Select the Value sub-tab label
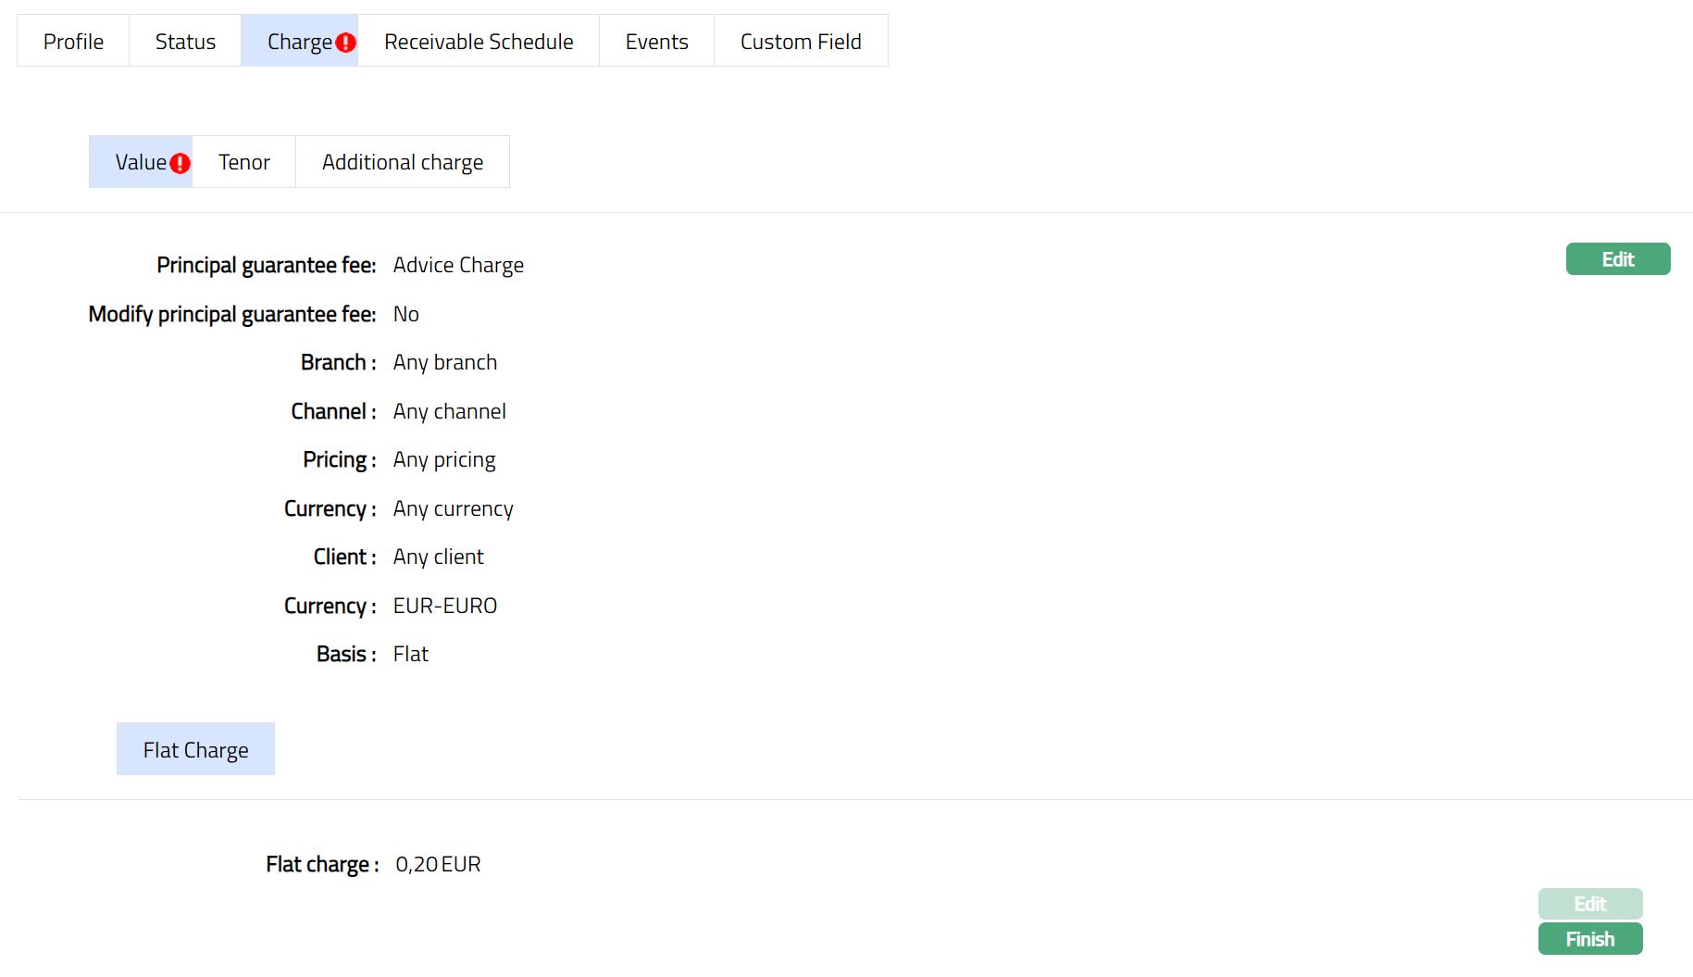Image resolution: width=1693 pixels, height=977 pixels. (x=140, y=162)
